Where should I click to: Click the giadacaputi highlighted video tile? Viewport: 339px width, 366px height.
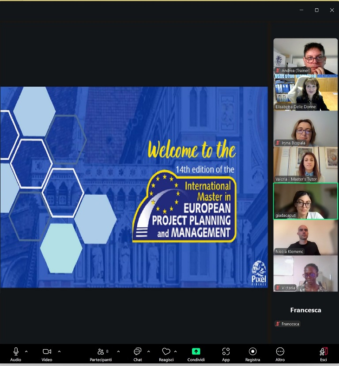tap(305, 201)
